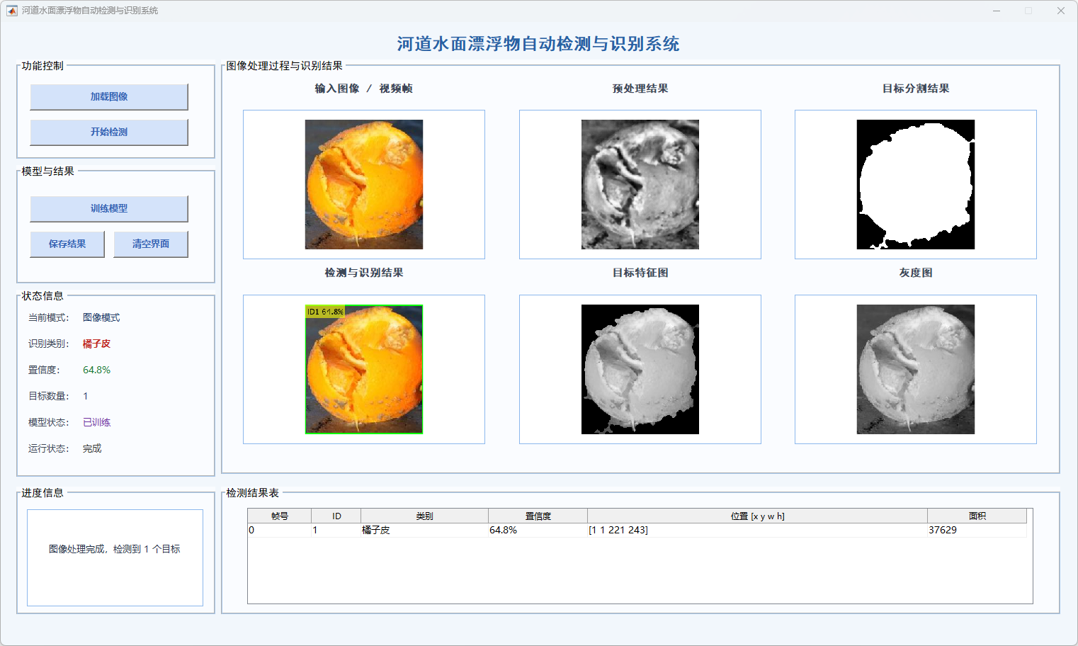Click the 训练模型 (train model) button

coord(109,209)
